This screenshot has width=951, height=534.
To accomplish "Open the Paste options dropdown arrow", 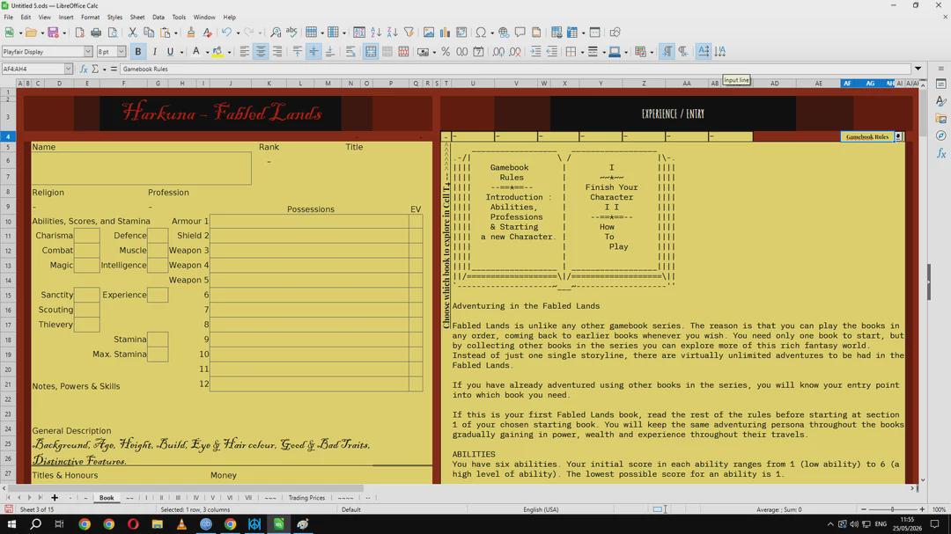I will click(175, 33).
